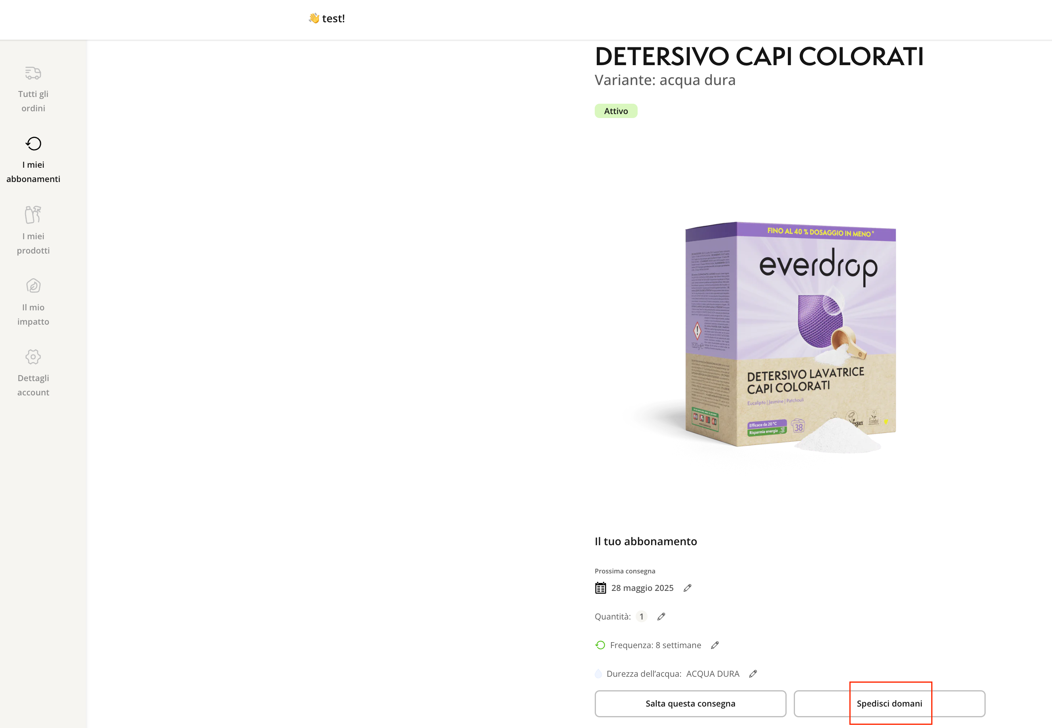
Task: Click the calendar icon by delivery date
Action: (x=600, y=588)
